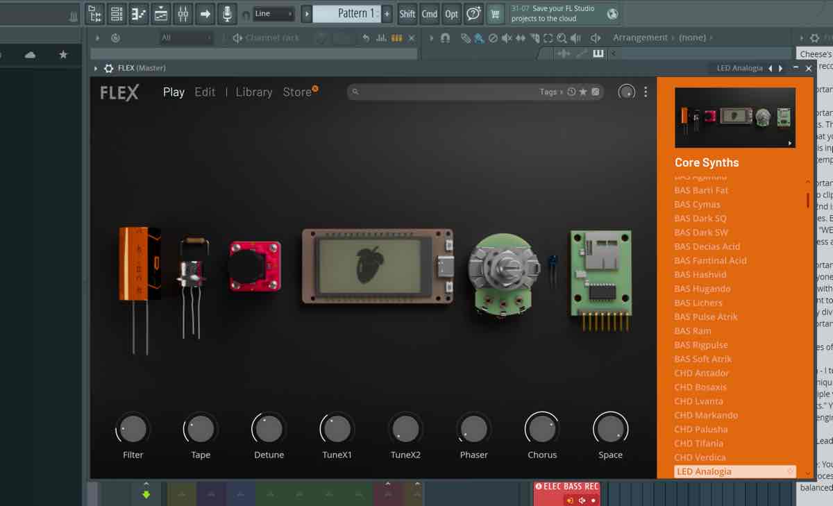Adjust the FLEX master volume knob
The image size is (833, 506).
(x=627, y=92)
